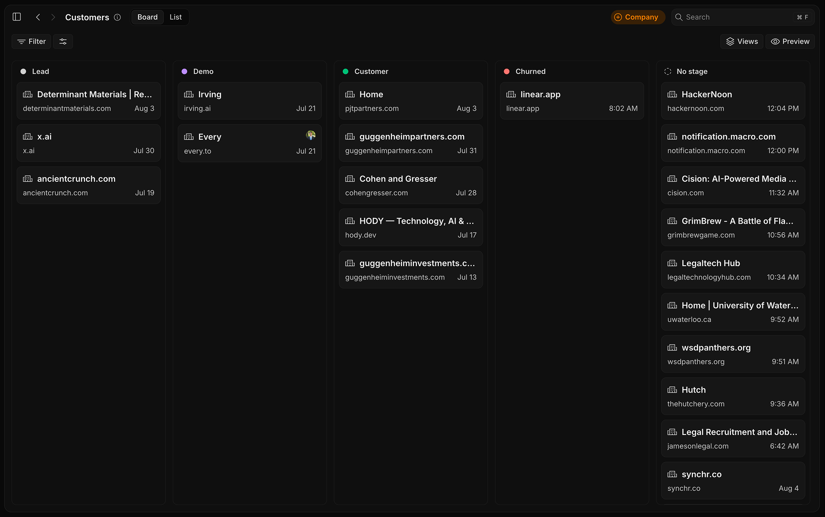The width and height of the screenshot is (825, 517).
Task: Go forward with the right chevron arrow
Action: click(x=53, y=17)
